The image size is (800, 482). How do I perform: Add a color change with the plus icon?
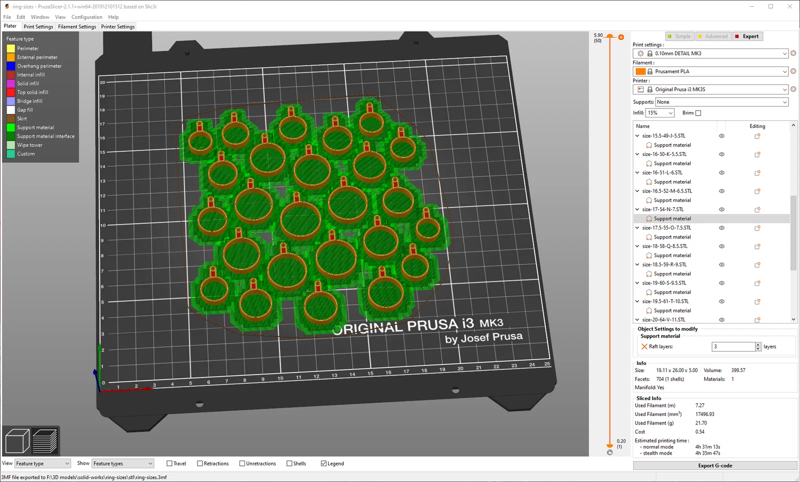[621, 37]
